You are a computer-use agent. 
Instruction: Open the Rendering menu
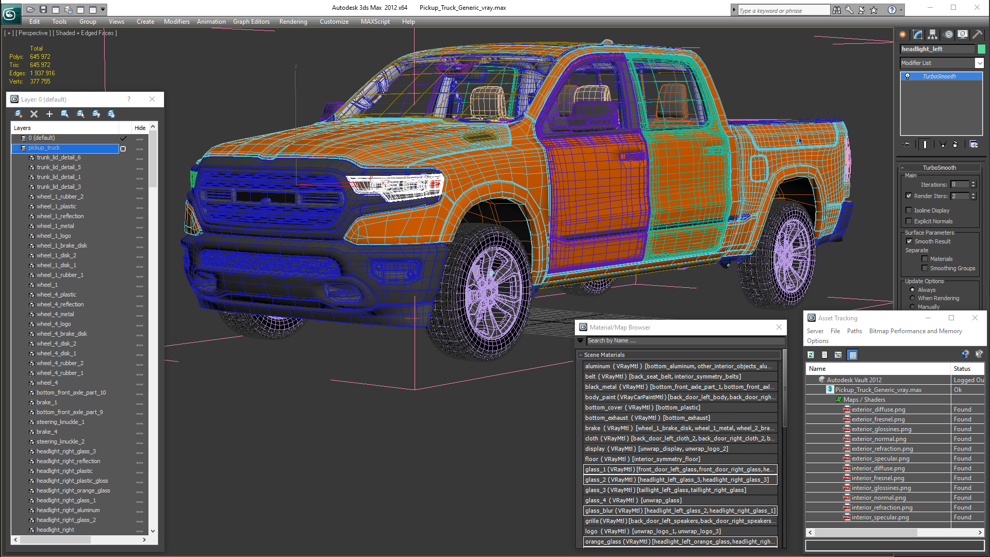pos(293,22)
